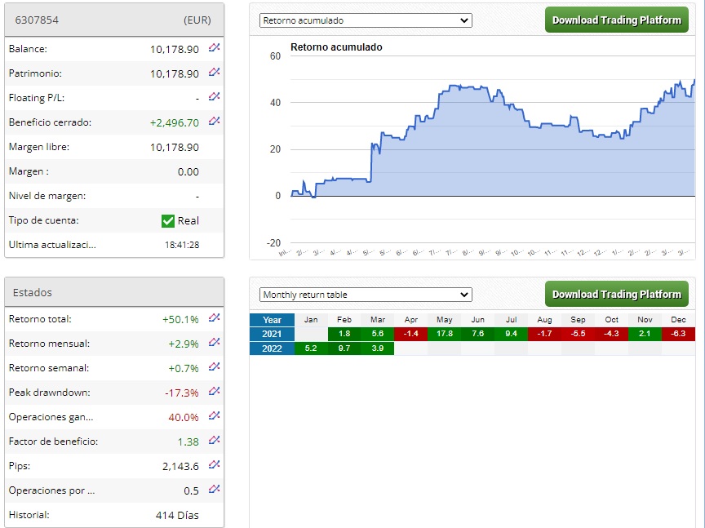Click the chart icon next to Balance
Image resolution: width=705 pixels, height=528 pixels.
[x=215, y=48]
